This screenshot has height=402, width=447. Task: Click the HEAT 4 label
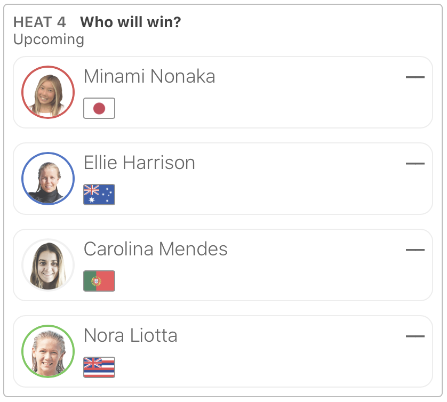point(40,22)
